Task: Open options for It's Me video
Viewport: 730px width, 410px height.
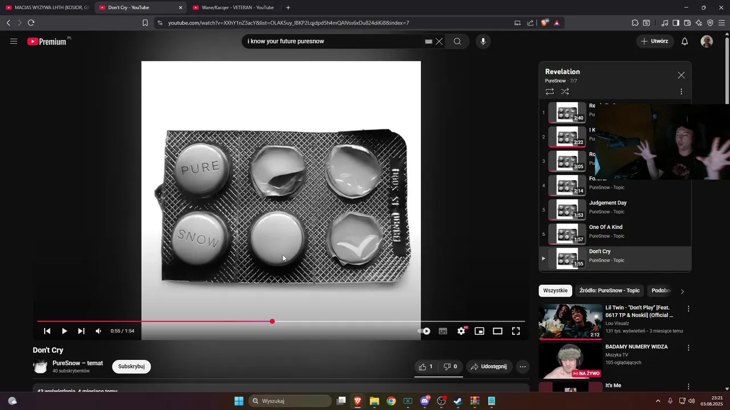Action: point(688,387)
